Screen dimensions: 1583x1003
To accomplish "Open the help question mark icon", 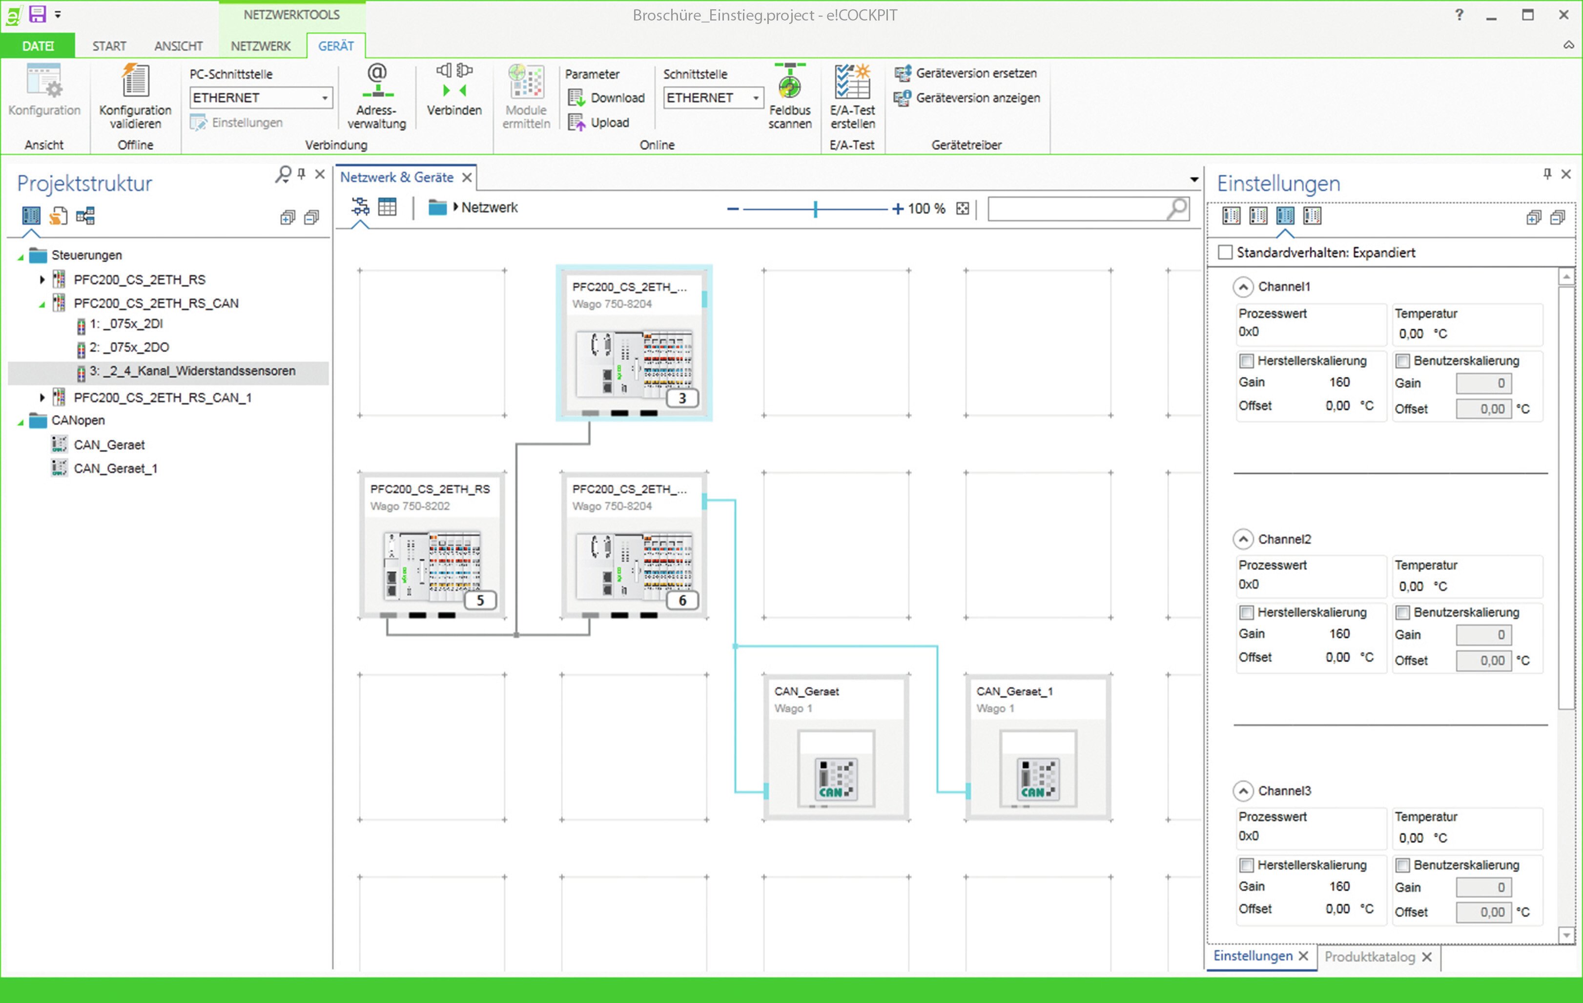I will click(1459, 15).
